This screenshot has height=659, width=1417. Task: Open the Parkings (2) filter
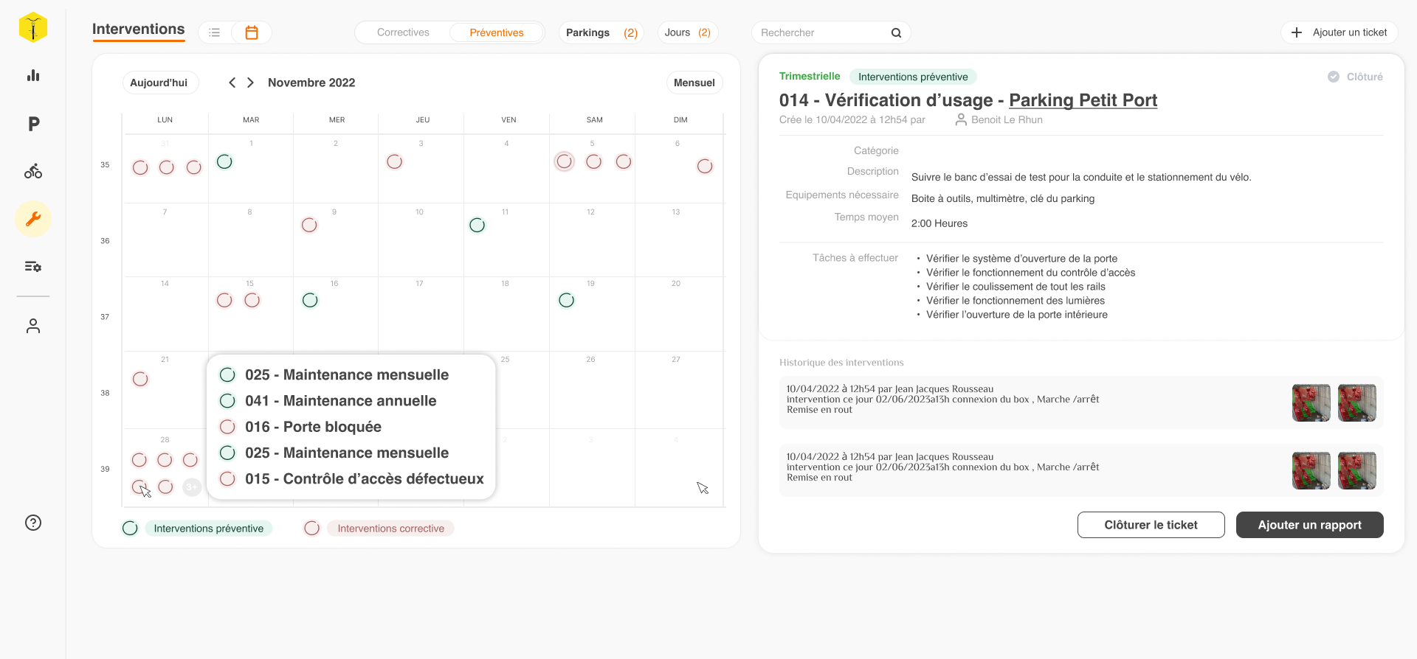601,32
